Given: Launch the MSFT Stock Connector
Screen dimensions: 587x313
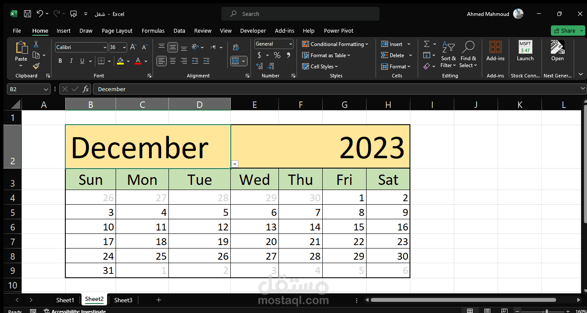Looking at the screenshot, I should pos(525,51).
